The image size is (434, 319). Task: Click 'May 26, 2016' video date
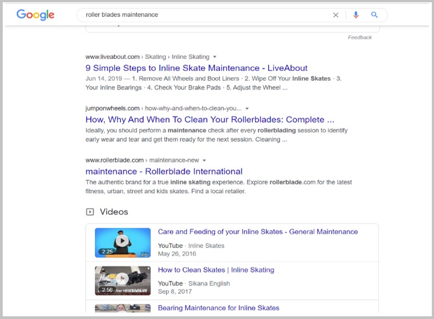177,253
